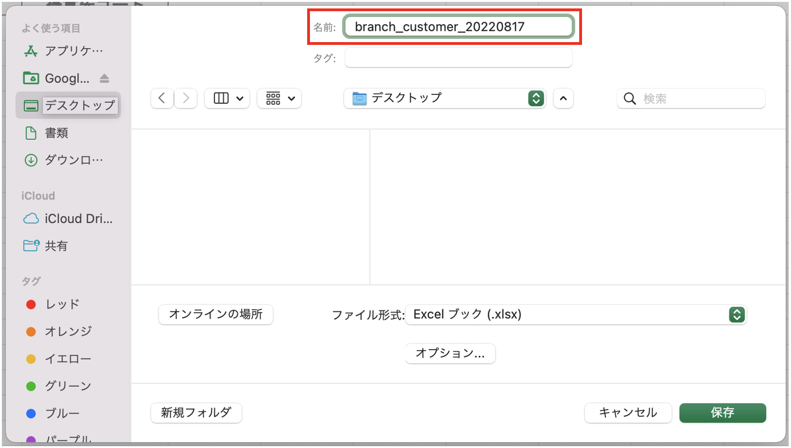This screenshot has width=791, height=448.
Task: Select 共有 in the sidebar
Action: click(68, 246)
